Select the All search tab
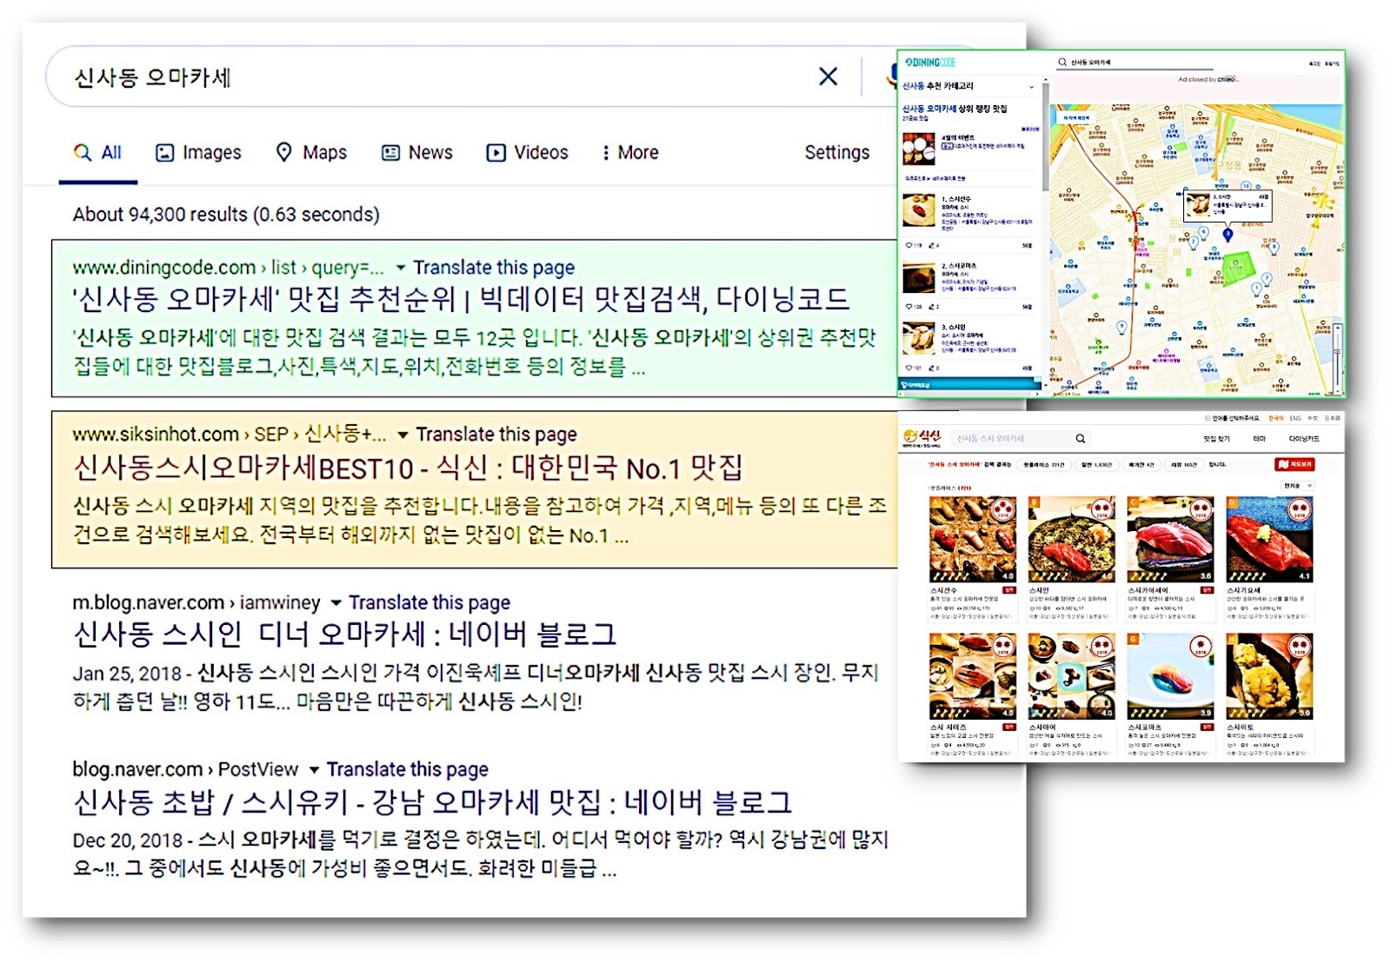Viewport: 1391px width, 963px height. pyautogui.click(x=97, y=153)
